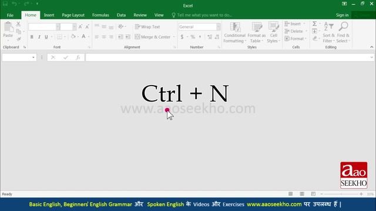Switch to Page Break Preview icon
Viewport: 376px width, 211px height.
click(x=313, y=194)
